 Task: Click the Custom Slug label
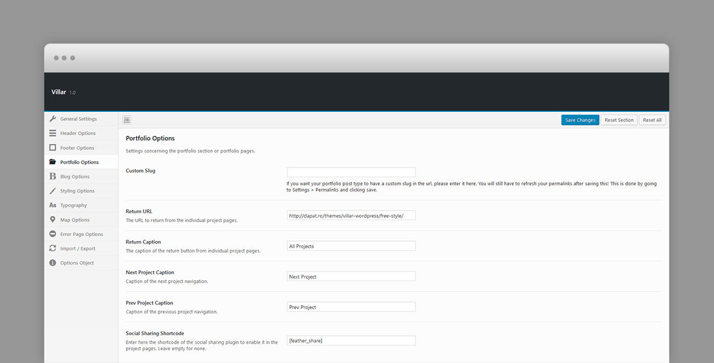[140, 171]
